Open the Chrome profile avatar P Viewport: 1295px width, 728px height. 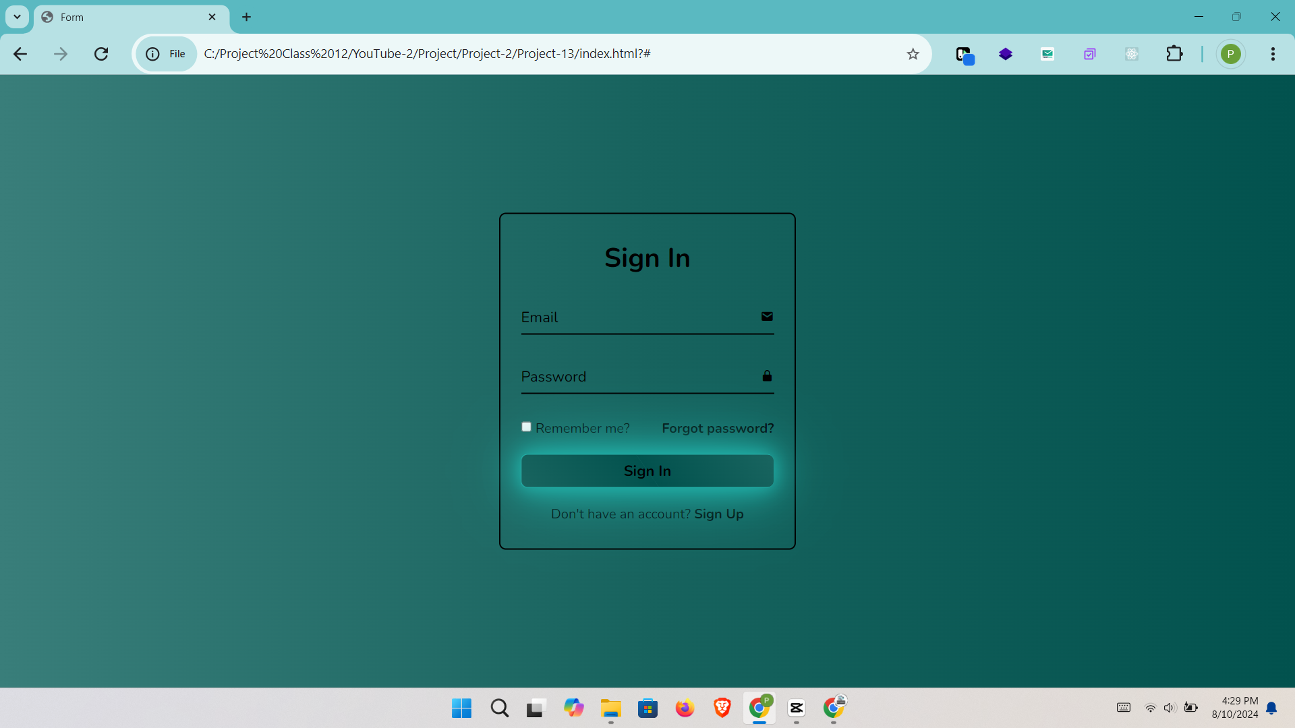[x=1230, y=54]
